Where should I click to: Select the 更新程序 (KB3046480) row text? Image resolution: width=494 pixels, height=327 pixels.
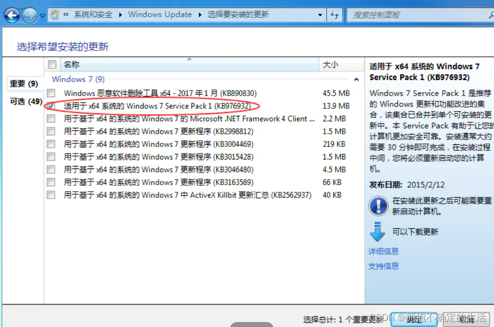click(x=159, y=170)
